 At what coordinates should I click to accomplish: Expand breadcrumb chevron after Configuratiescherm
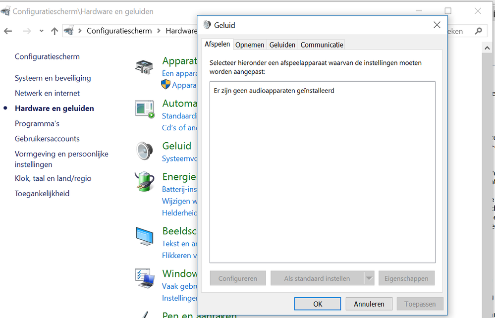(159, 31)
